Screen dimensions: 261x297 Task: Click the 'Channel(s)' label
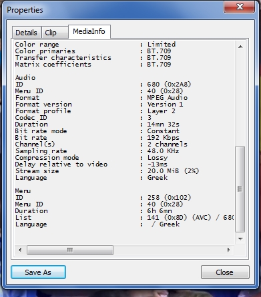click(x=35, y=145)
